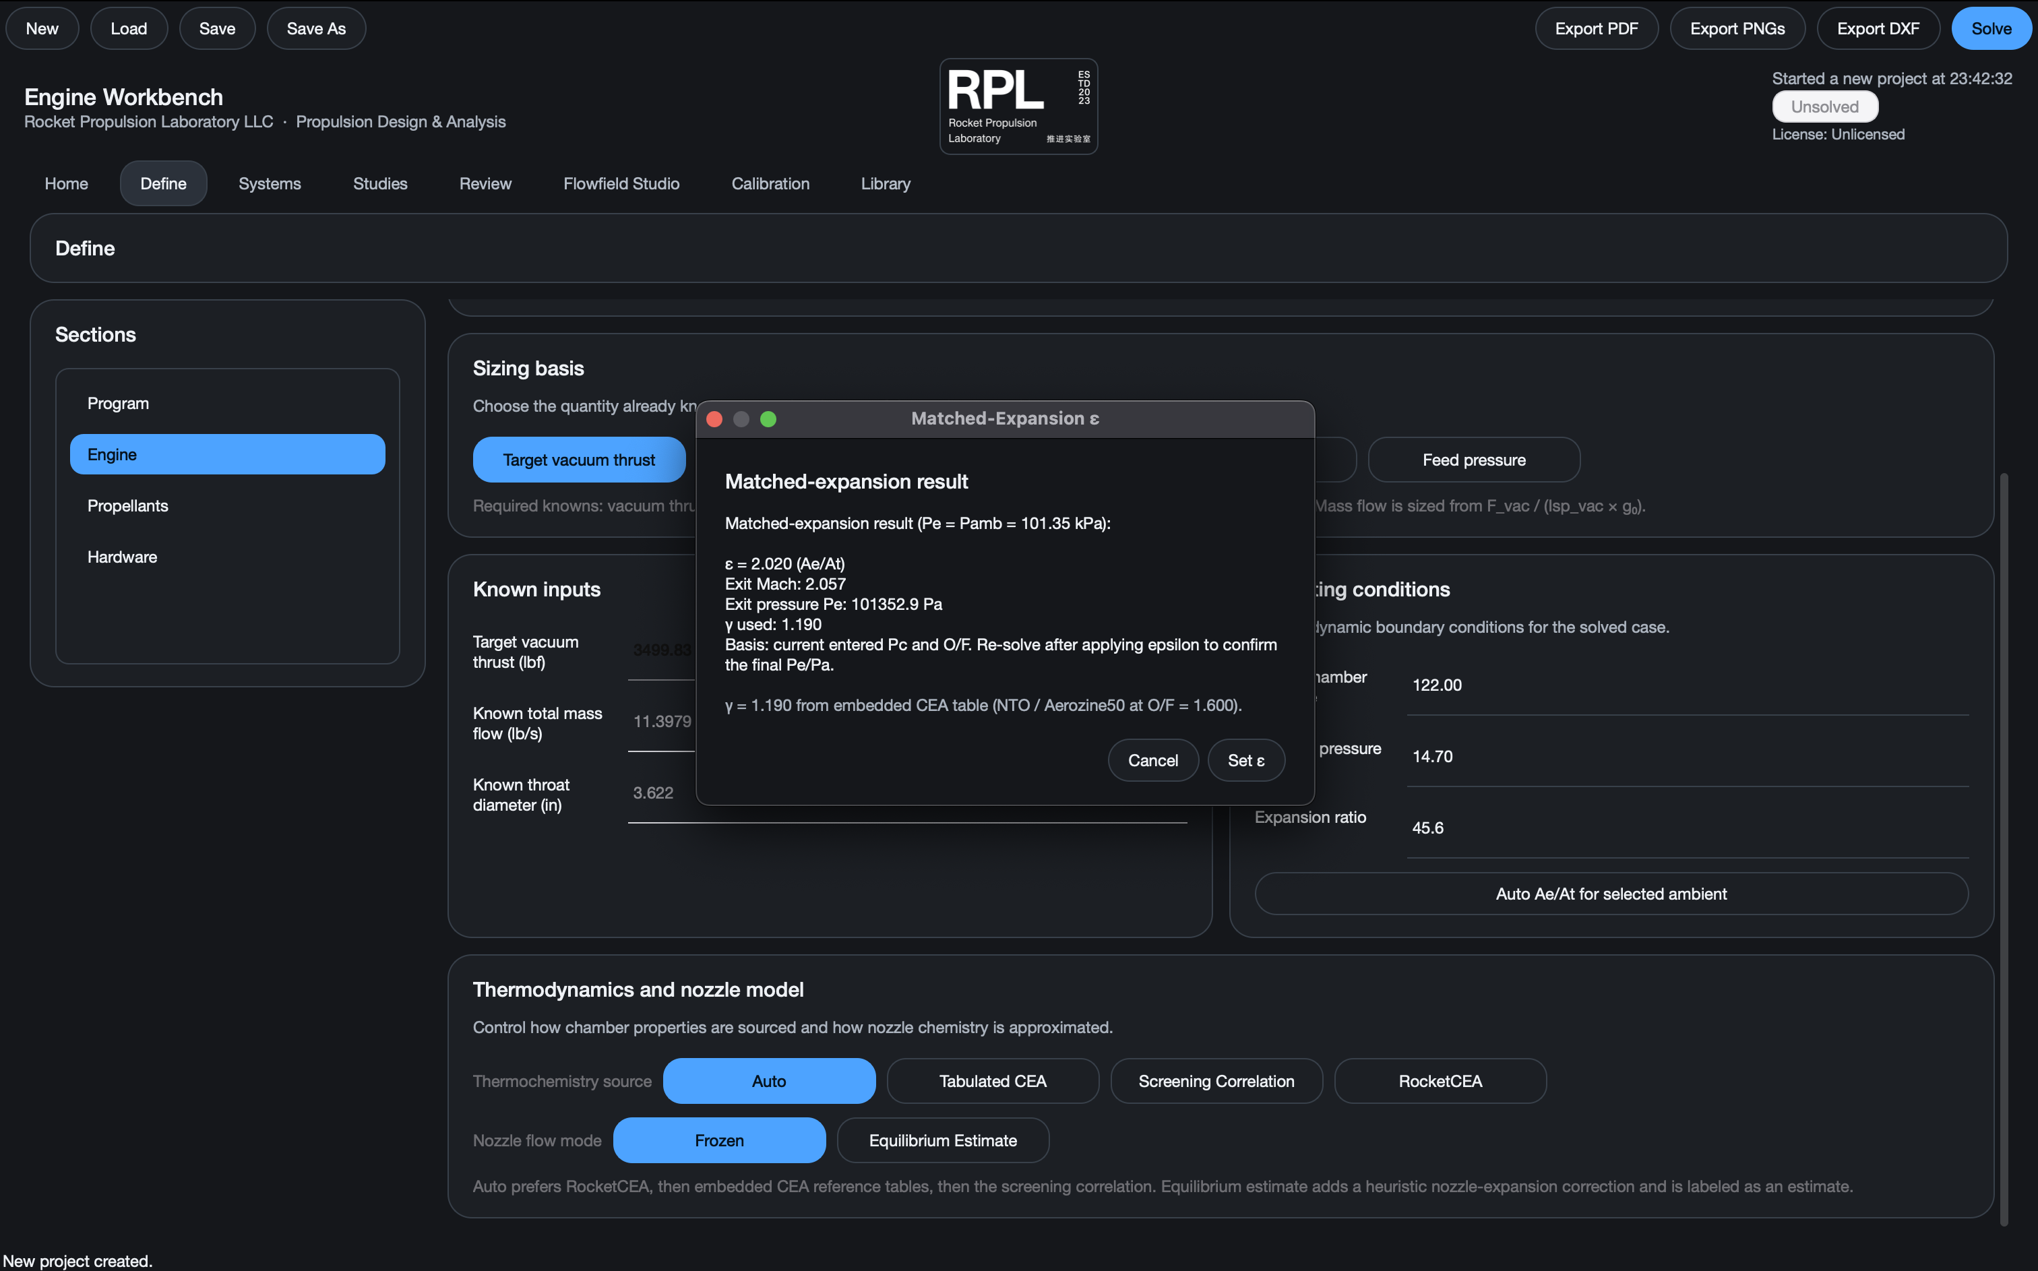Click the Export DXF button
This screenshot has height=1271, width=2038.
pyautogui.click(x=1878, y=28)
